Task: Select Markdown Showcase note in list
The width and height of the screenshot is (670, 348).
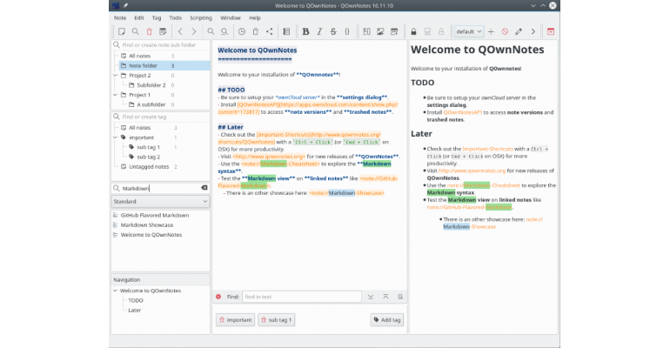Action: coord(147,225)
